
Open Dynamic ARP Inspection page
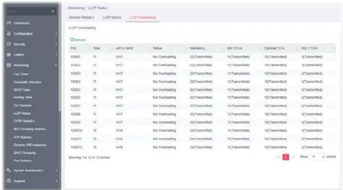[x=30, y=145]
